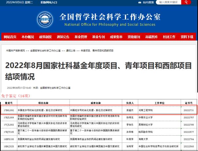Click the 工作单位 column header

coord(159,103)
